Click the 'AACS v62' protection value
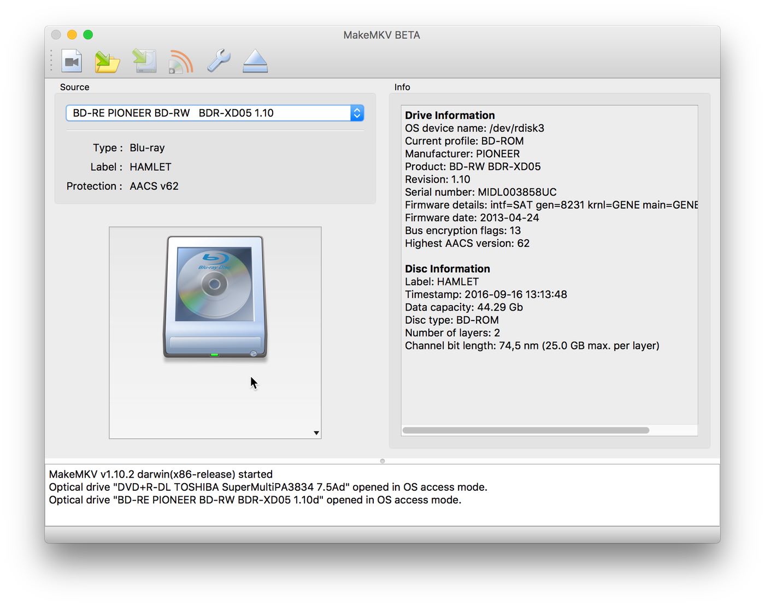 (x=154, y=186)
